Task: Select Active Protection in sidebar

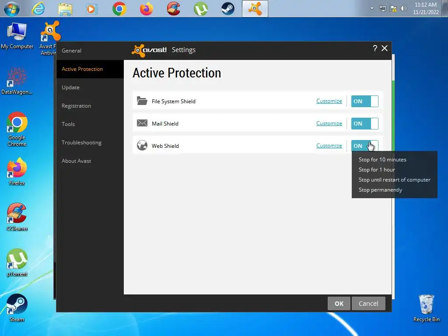Action: [x=90, y=69]
